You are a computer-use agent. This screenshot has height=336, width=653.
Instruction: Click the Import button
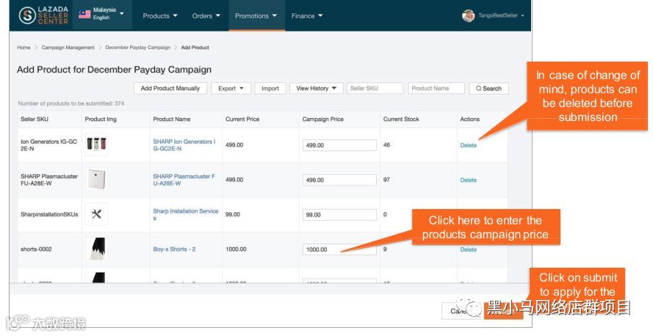coord(270,89)
